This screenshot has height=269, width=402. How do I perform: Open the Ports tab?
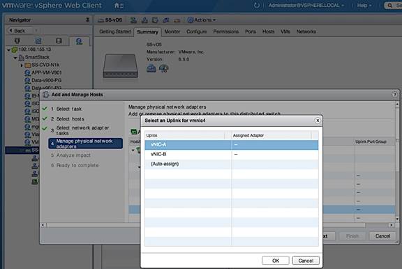(x=251, y=31)
